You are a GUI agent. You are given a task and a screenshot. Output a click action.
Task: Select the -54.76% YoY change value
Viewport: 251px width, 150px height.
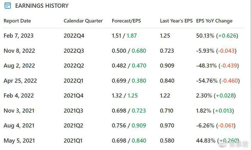(x=207, y=81)
